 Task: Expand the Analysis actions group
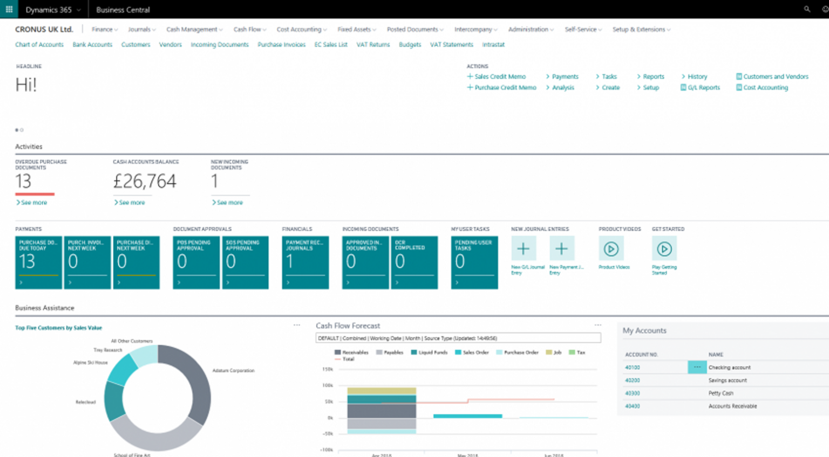point(560,87)
